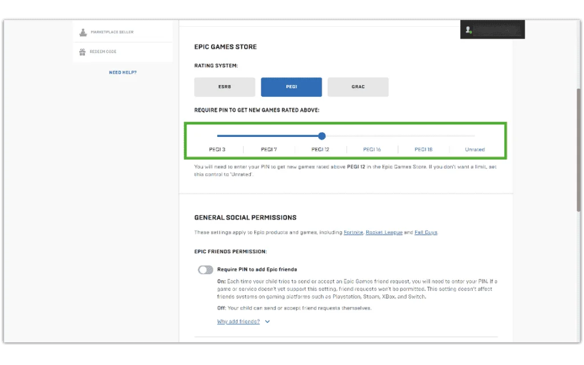Click the Epic Friends Permission label
This screenshot has width=584, height=365.
click(x=230, y=252)
